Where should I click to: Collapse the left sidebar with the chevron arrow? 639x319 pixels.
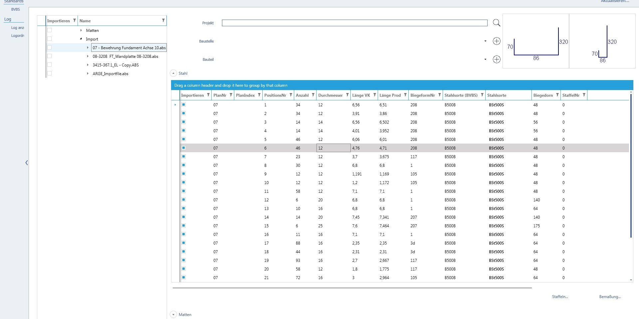tap(27, 162)
